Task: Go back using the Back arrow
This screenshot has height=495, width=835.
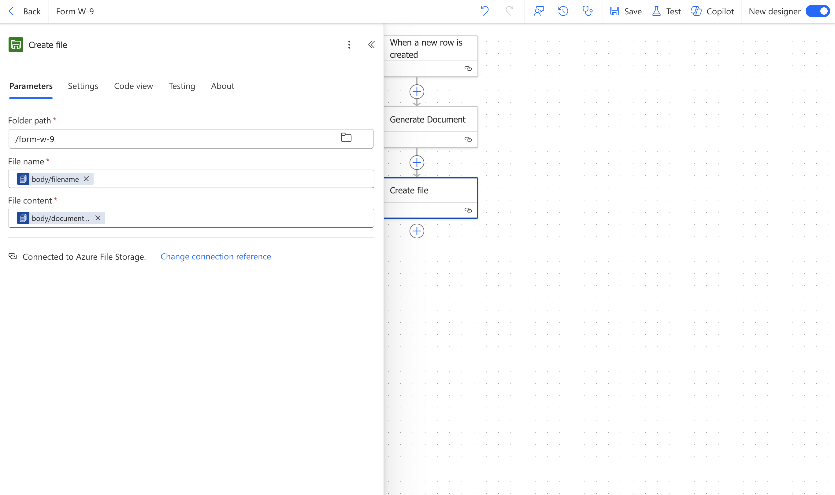Action: point(24,11)
